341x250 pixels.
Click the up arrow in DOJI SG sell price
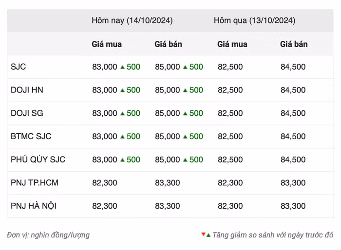click(185, 113)
